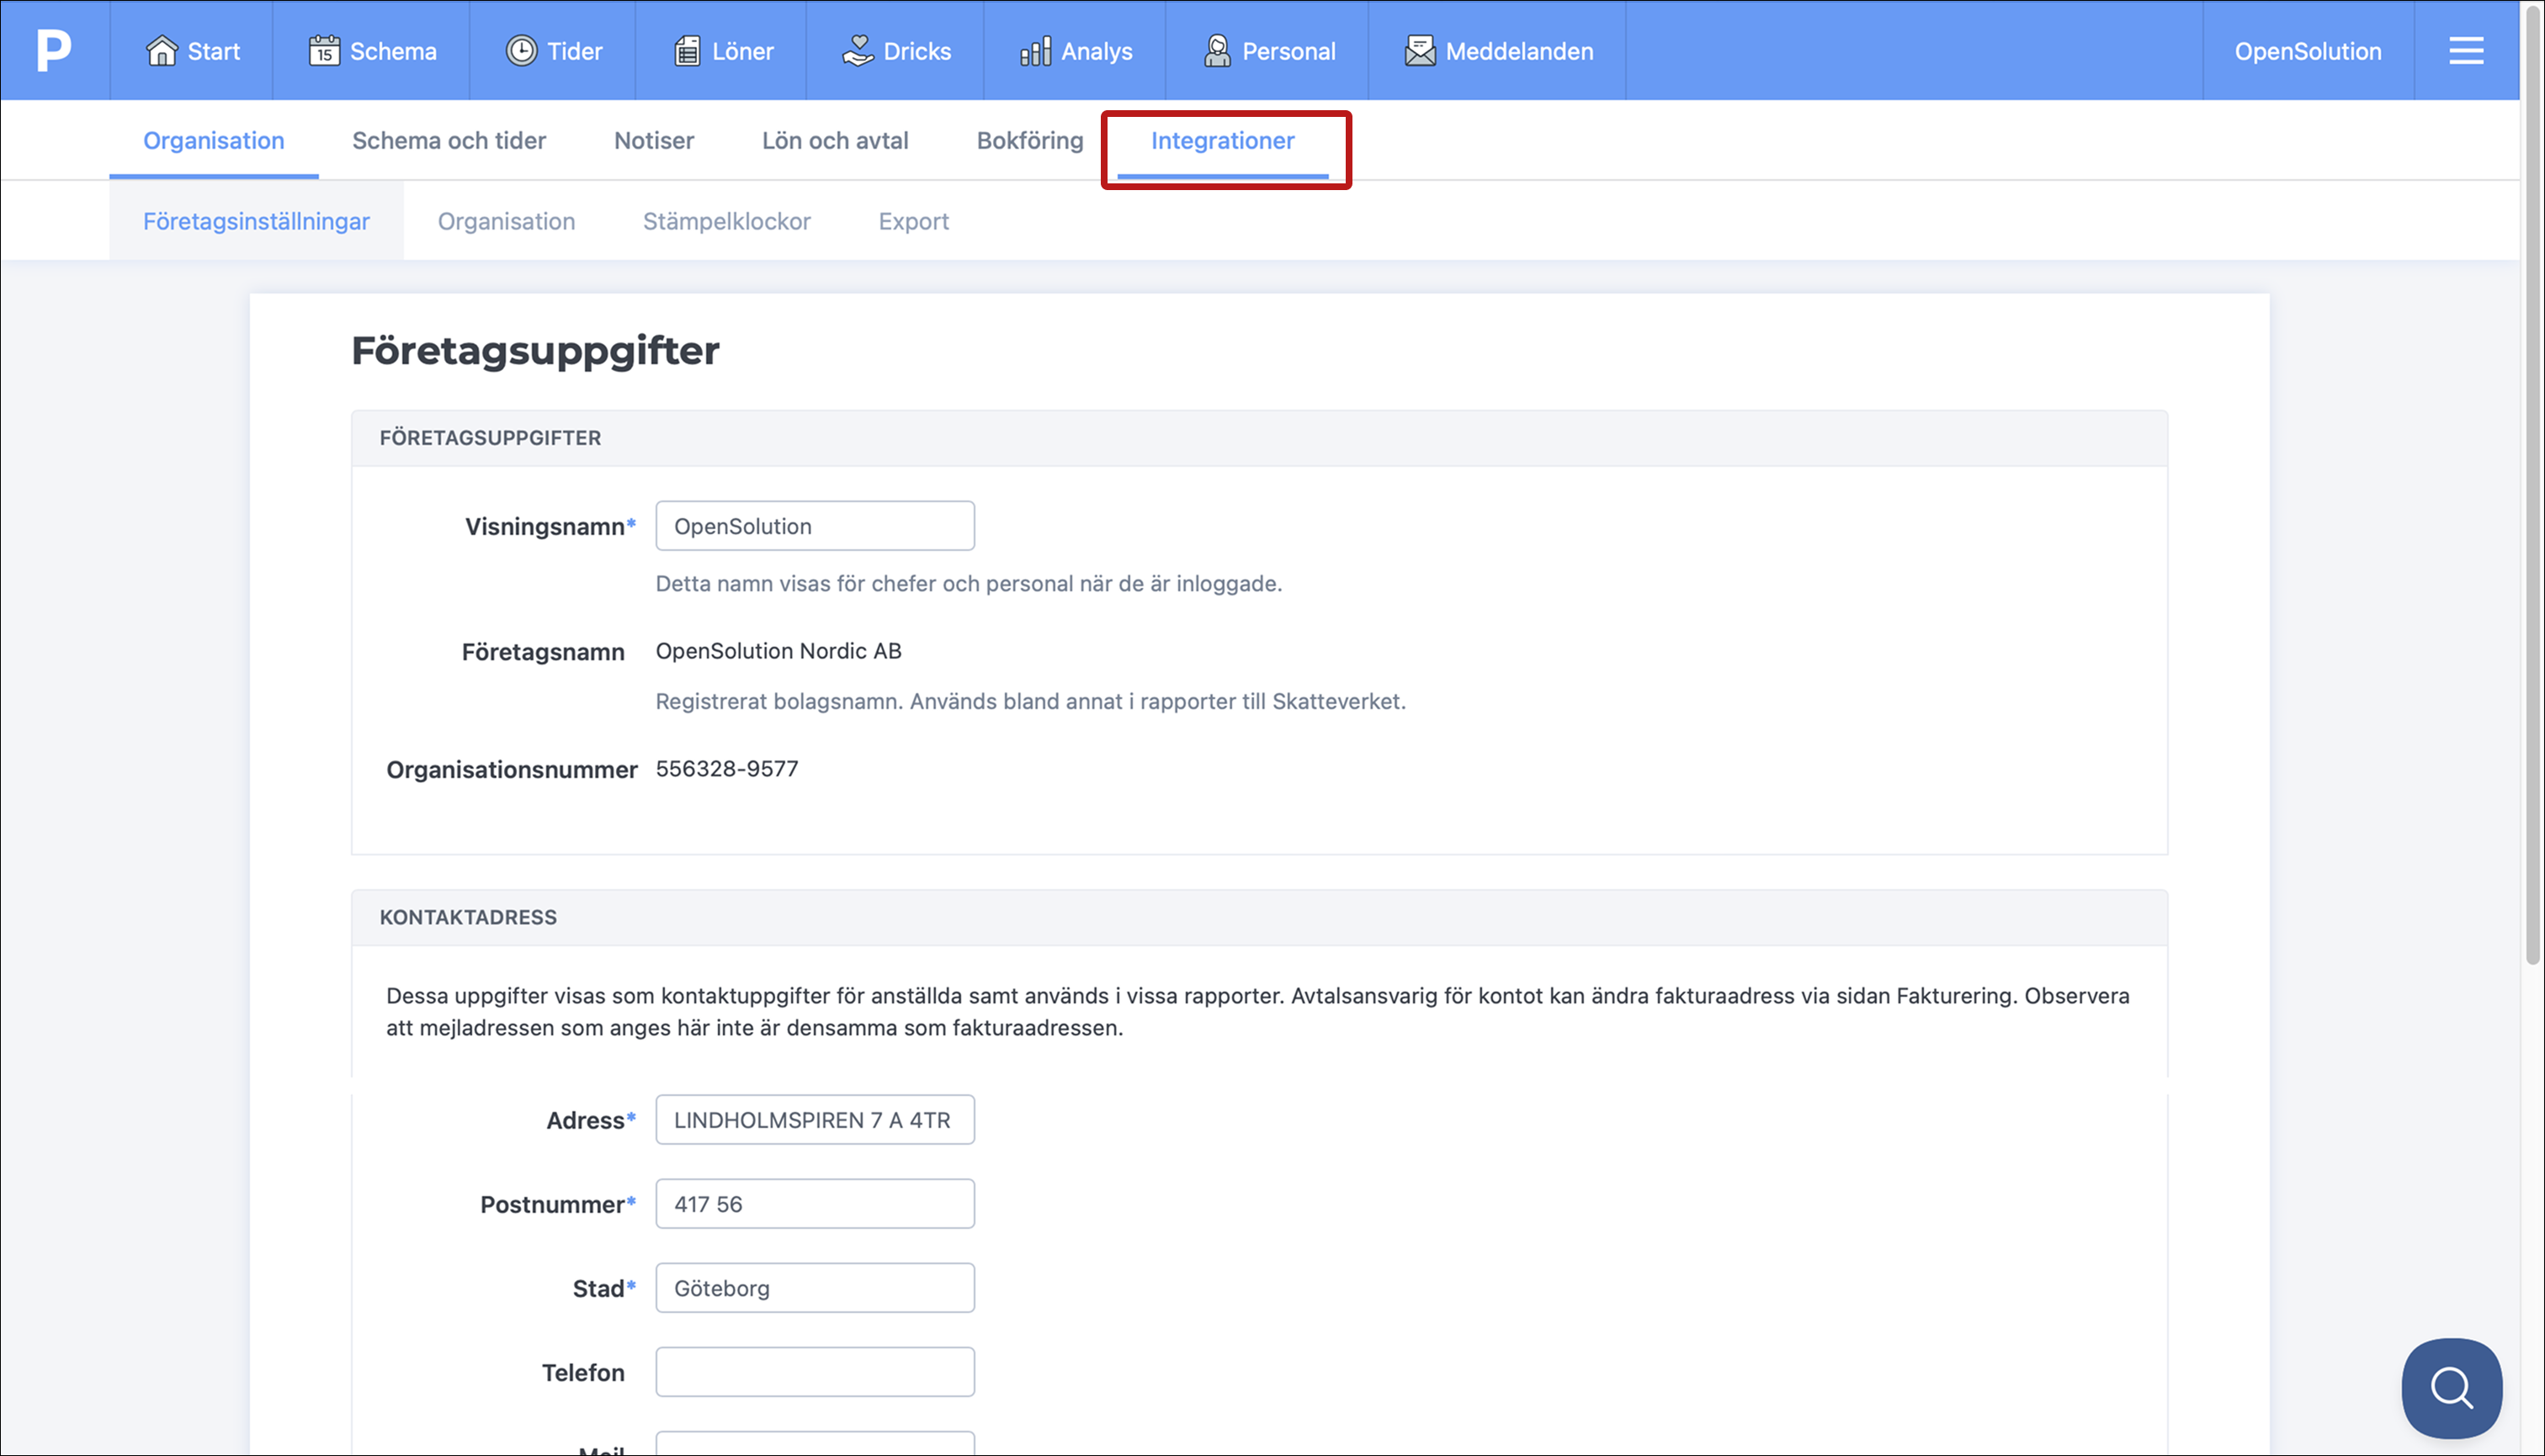2545x1456 pixels.
Task: Click the Personal person icon
Action: click(x=1216, y=51)
